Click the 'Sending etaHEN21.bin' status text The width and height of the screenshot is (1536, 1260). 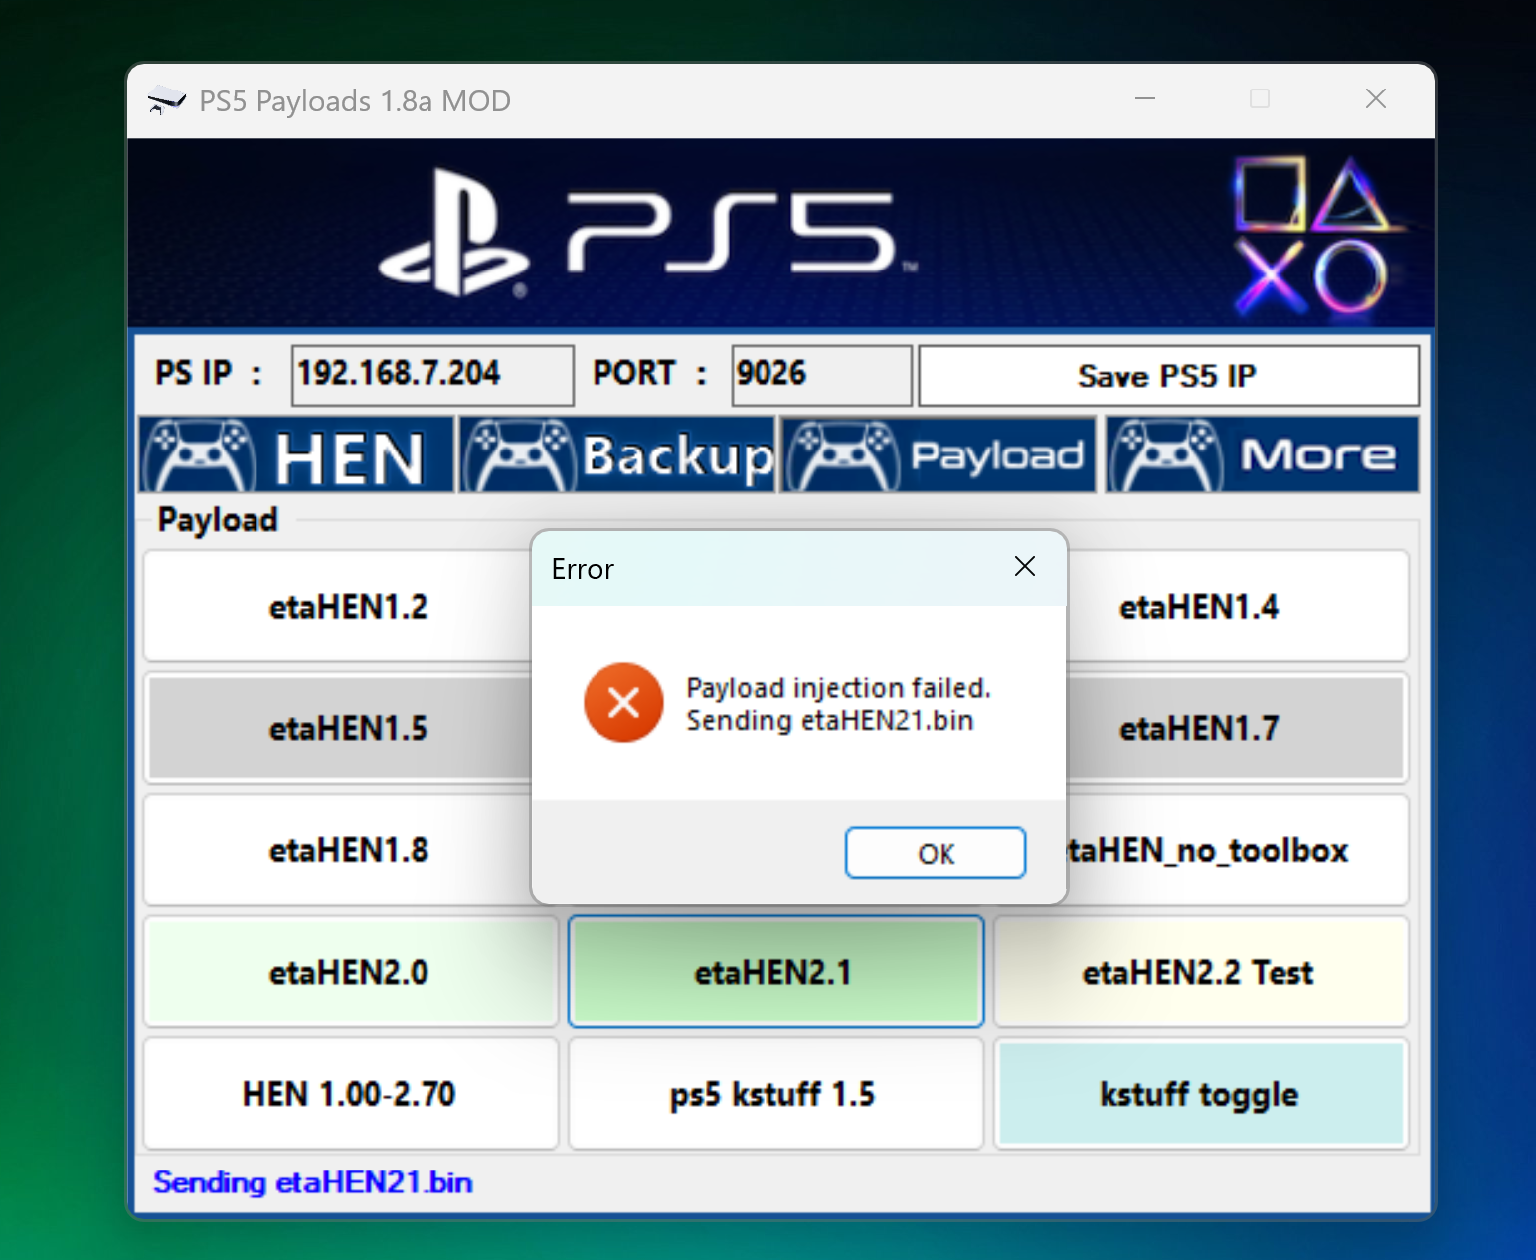click(313, 1182)
